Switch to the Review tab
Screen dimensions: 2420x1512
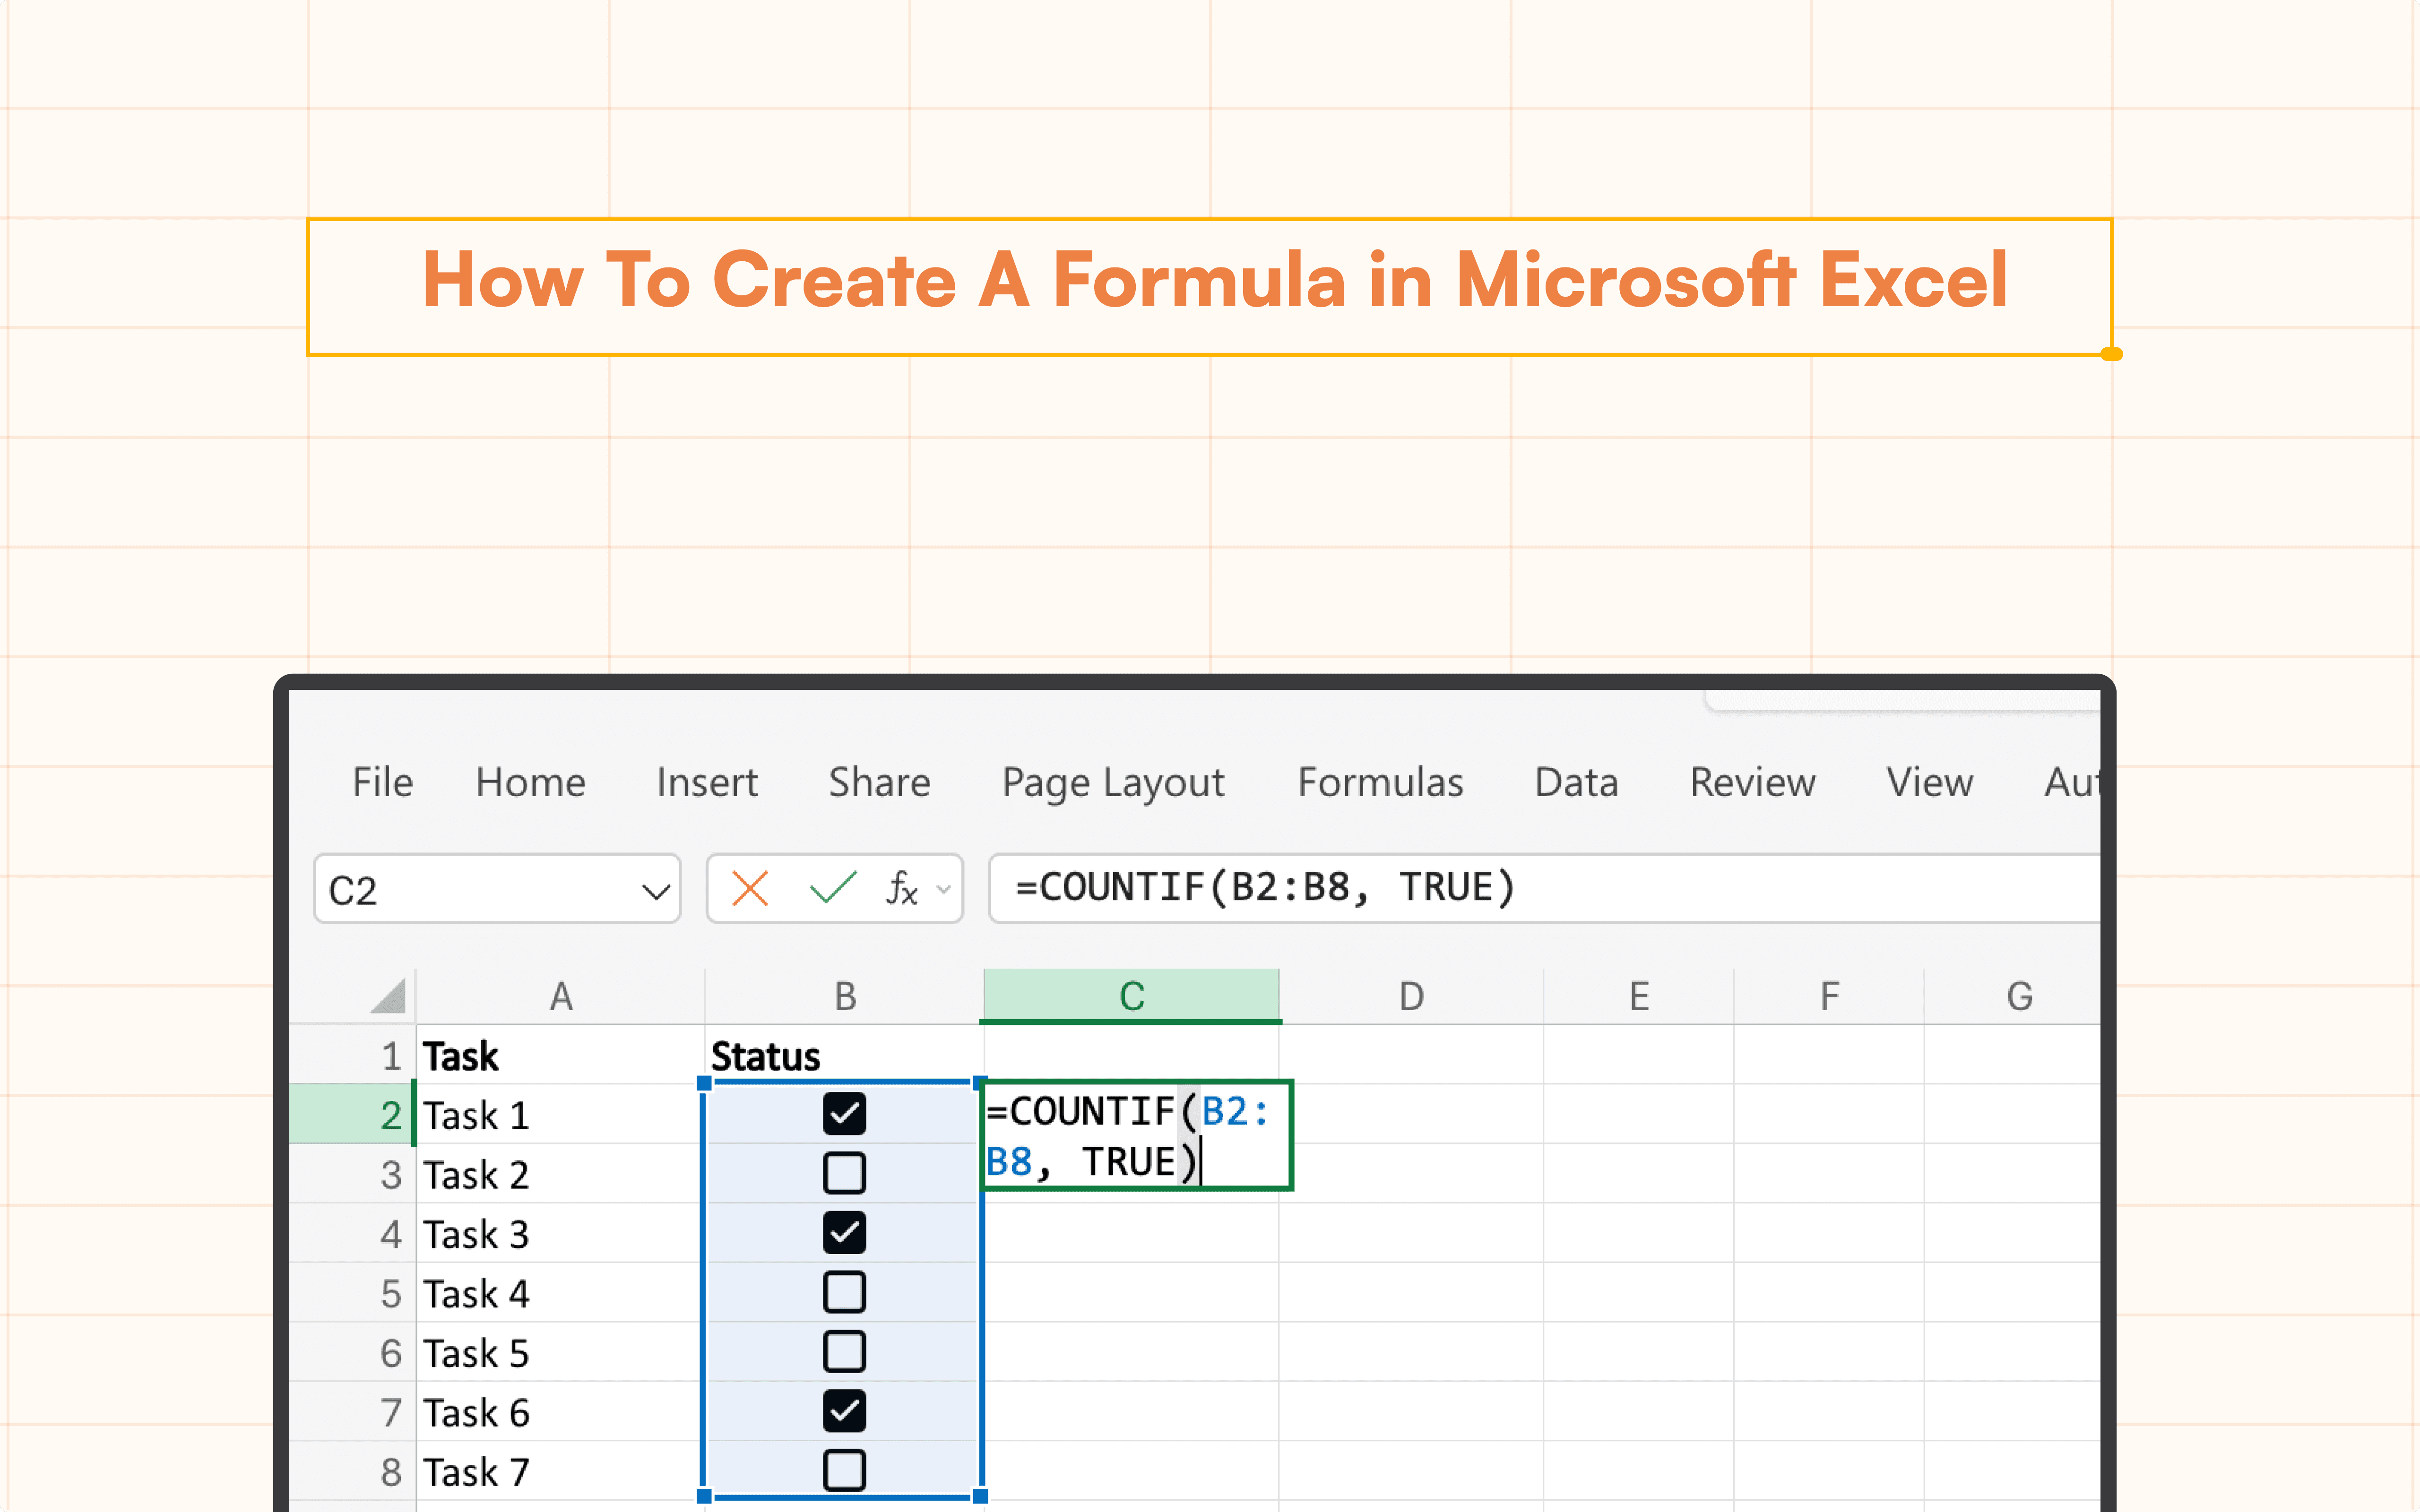click(x=1752, y=782)
